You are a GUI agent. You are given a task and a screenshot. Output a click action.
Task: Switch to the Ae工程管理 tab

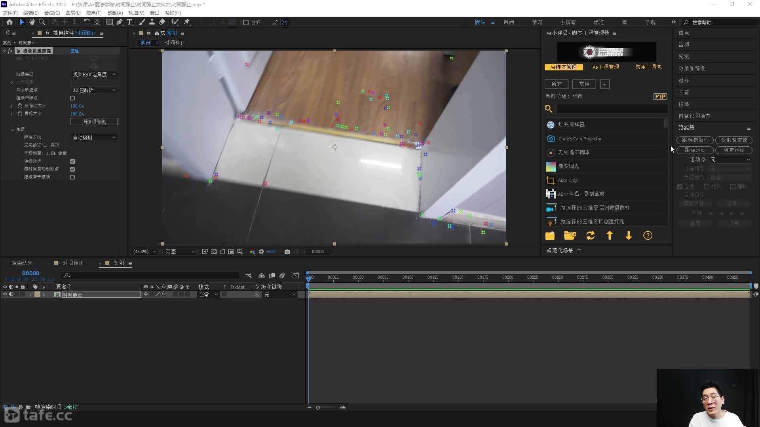(606, 67)
